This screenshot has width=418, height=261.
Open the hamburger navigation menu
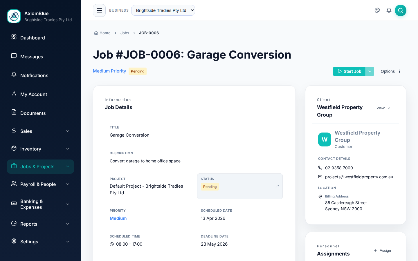pos(99,10)
